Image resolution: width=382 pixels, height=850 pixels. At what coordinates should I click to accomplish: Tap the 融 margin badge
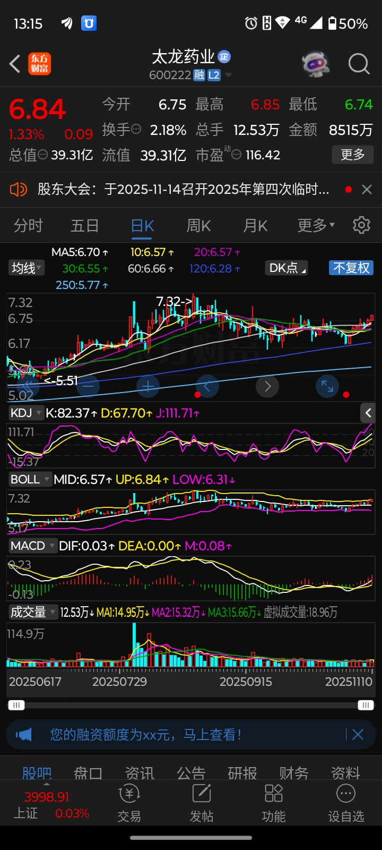click(199, 75)
